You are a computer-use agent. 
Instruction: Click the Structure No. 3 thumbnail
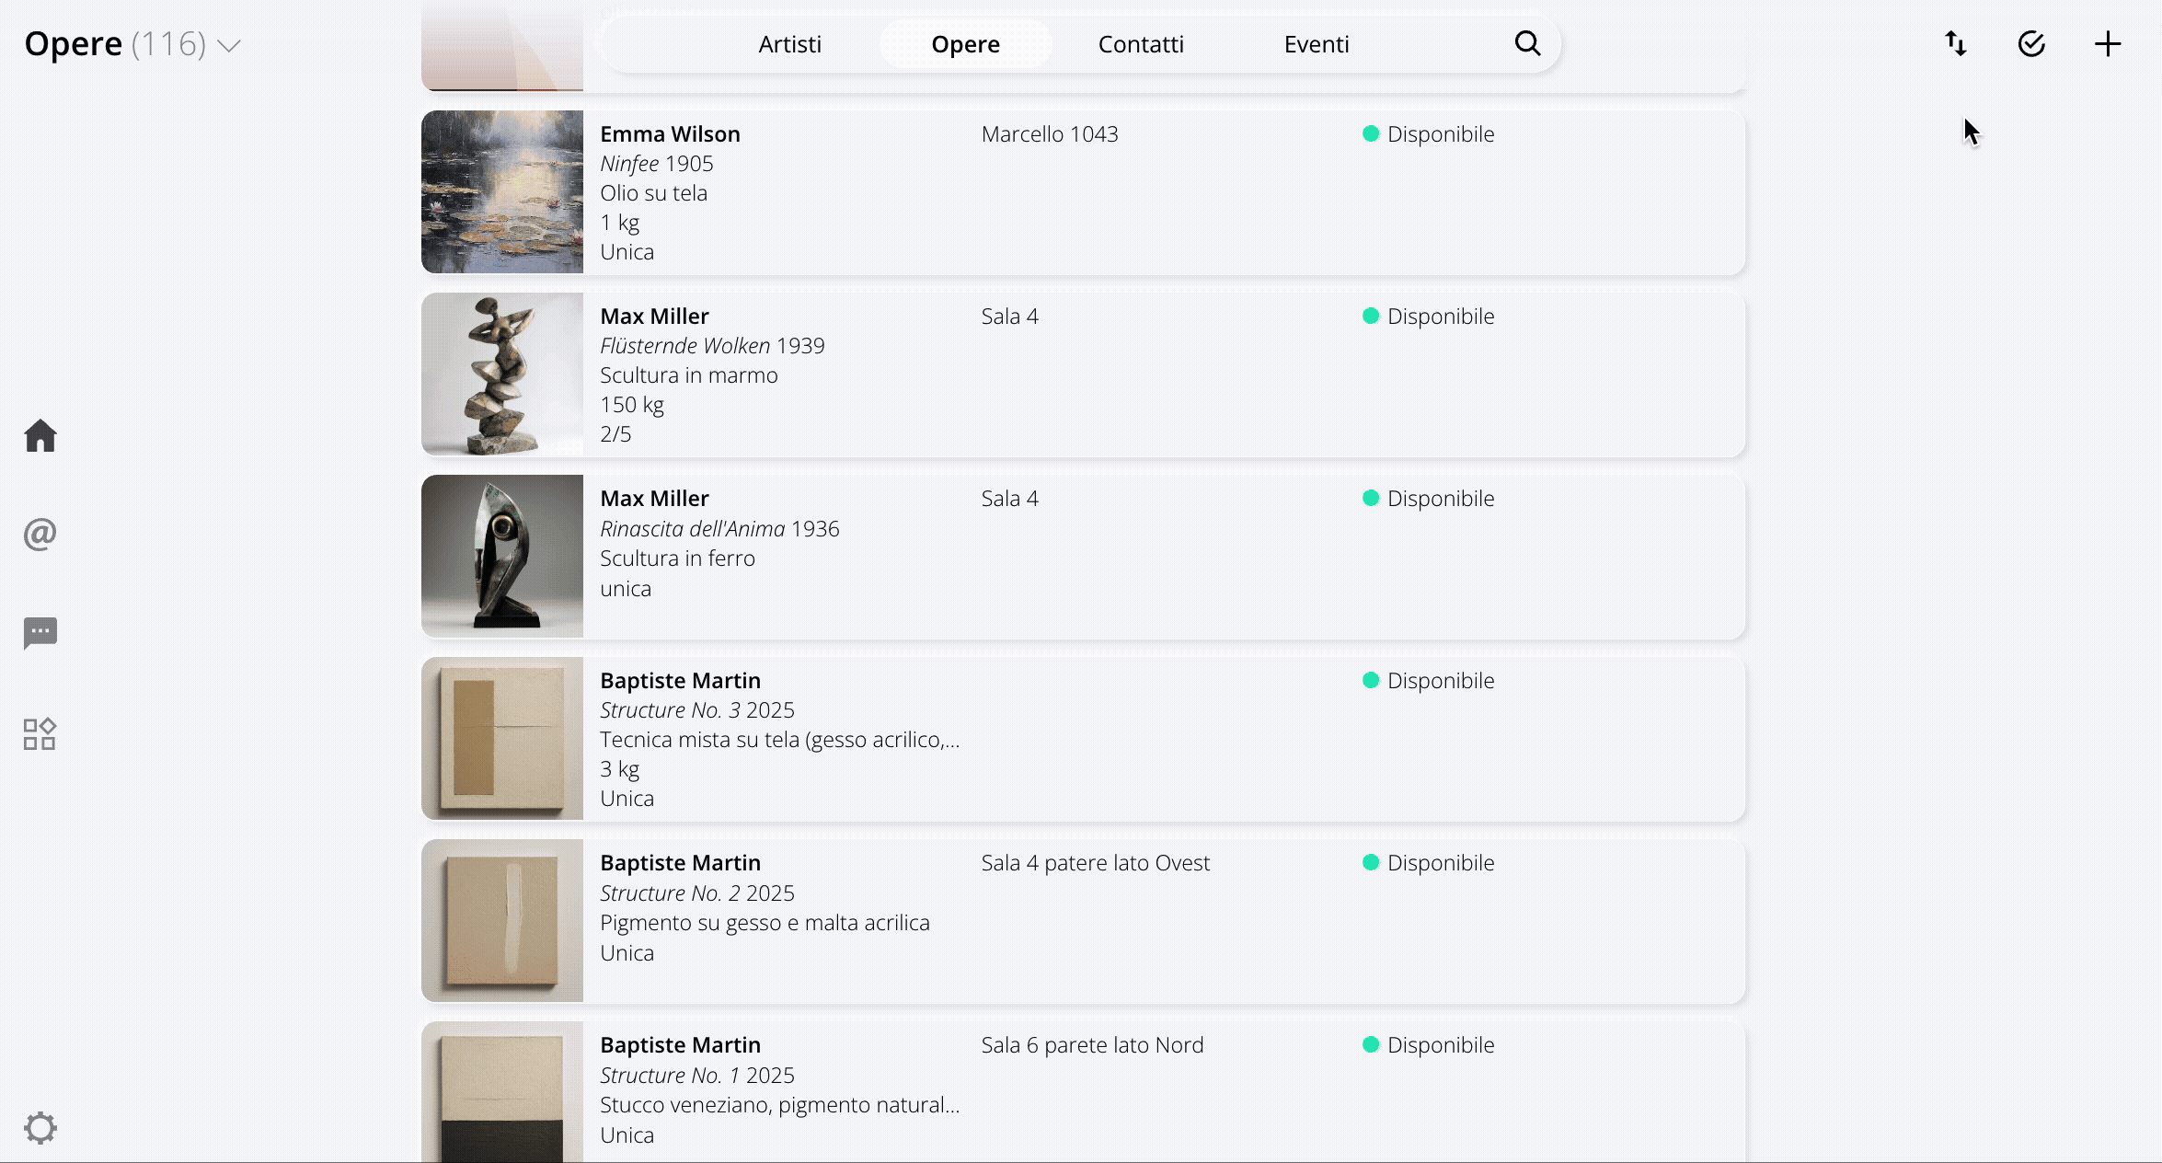pyautogui.click(x=502, y=739)
